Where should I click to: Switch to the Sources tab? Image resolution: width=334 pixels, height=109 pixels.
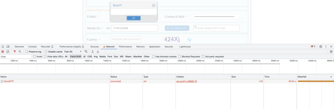95,47
